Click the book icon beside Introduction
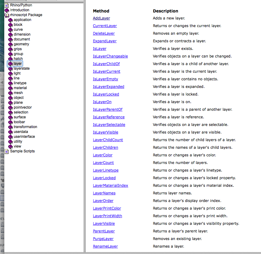 tap(7, 10)
